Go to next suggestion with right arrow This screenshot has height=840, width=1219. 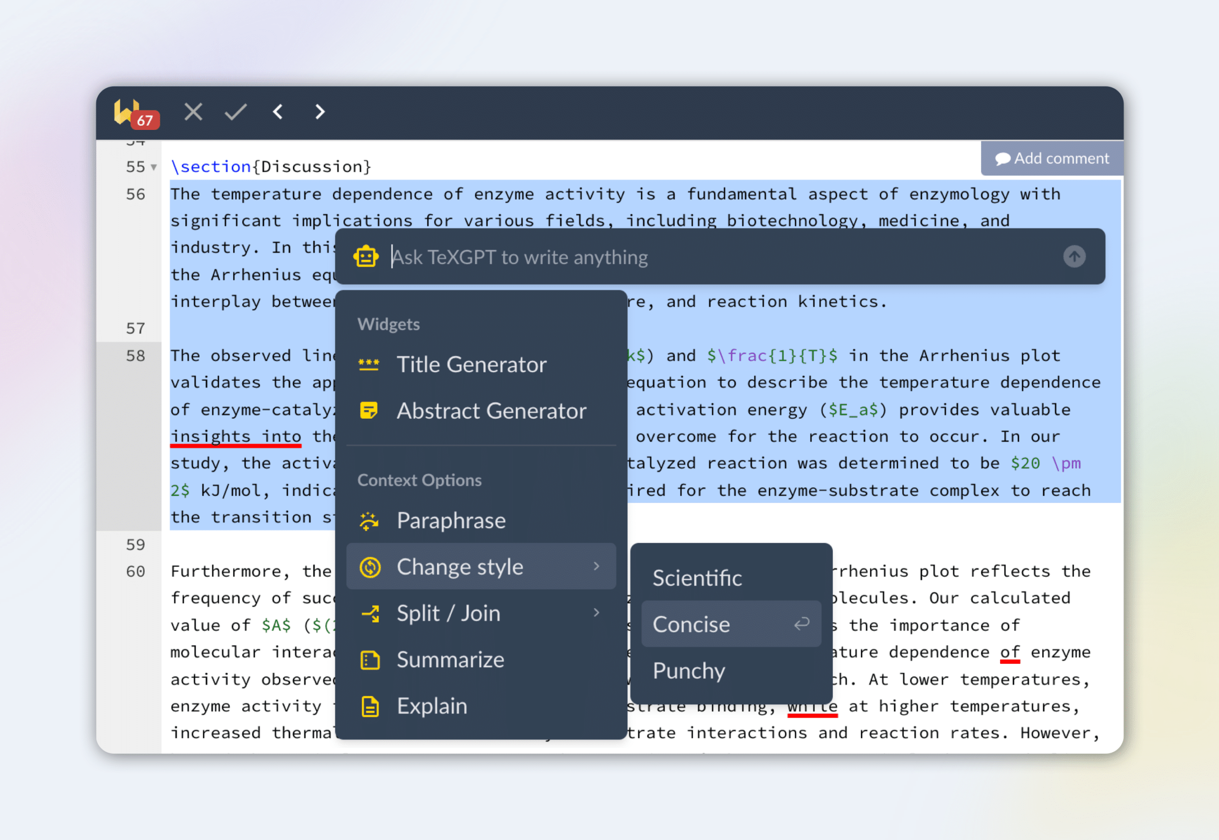coord(320,111)
